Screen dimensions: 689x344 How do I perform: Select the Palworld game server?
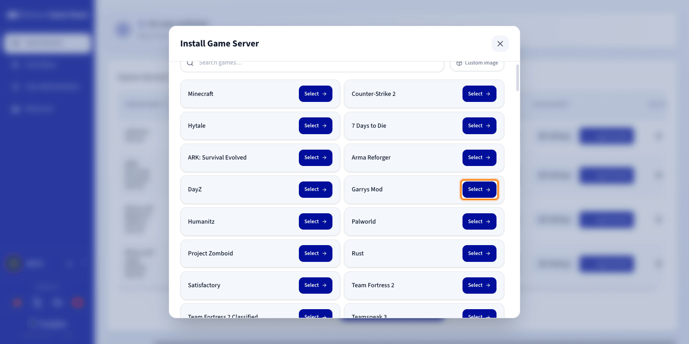[x=479, y=221]
